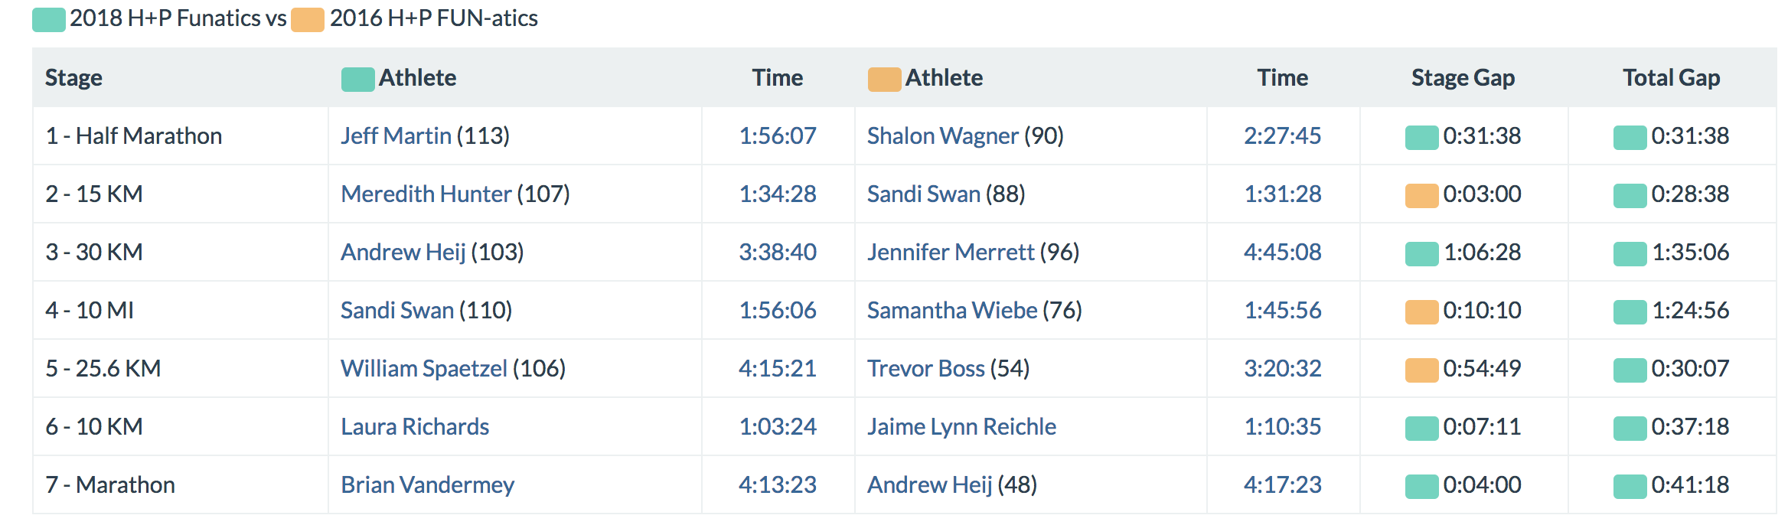
Task: Click the Stage Gap column header
Action: pyautogui.click(x=1463, y=77)
